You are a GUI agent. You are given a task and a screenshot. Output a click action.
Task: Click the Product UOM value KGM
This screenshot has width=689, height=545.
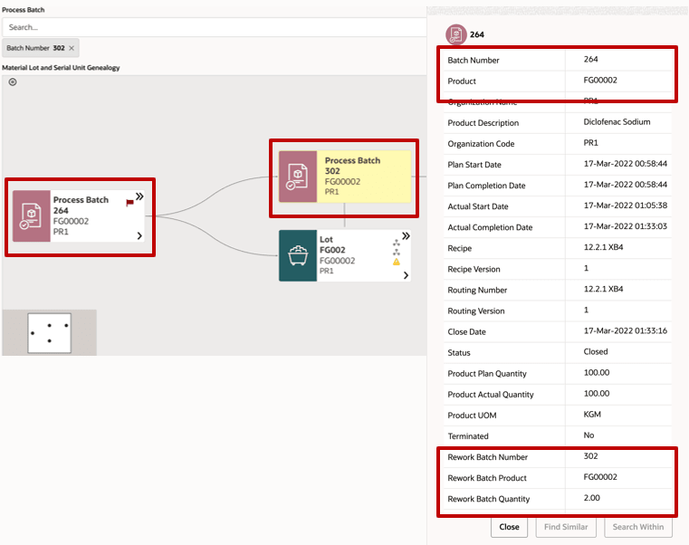point(592,415)
